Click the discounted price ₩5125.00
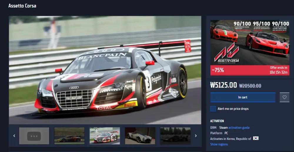 click(x=223, y=85)
